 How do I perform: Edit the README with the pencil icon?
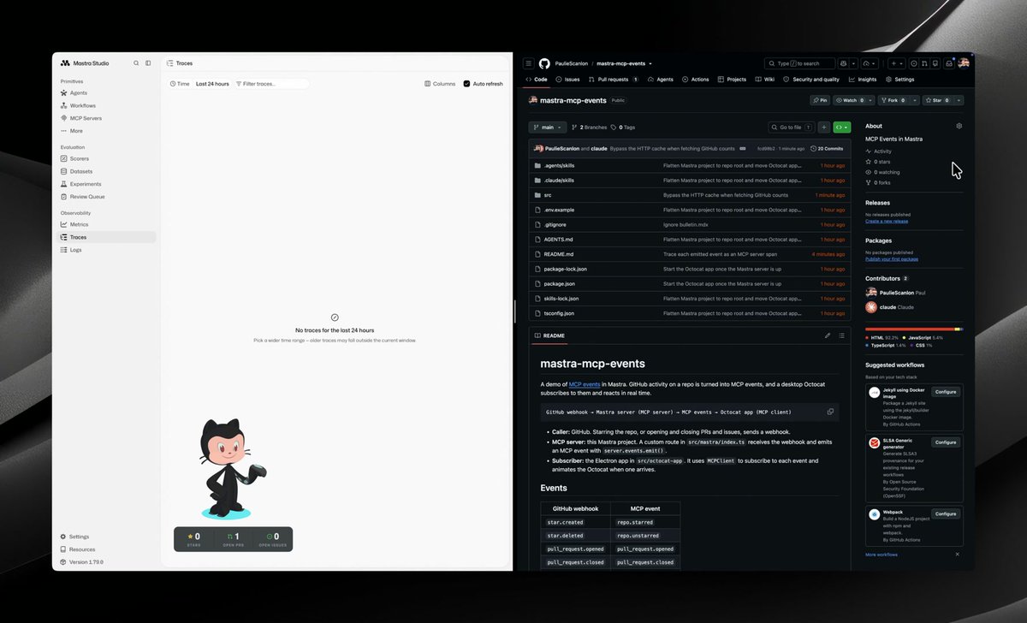tap(828, 335)
